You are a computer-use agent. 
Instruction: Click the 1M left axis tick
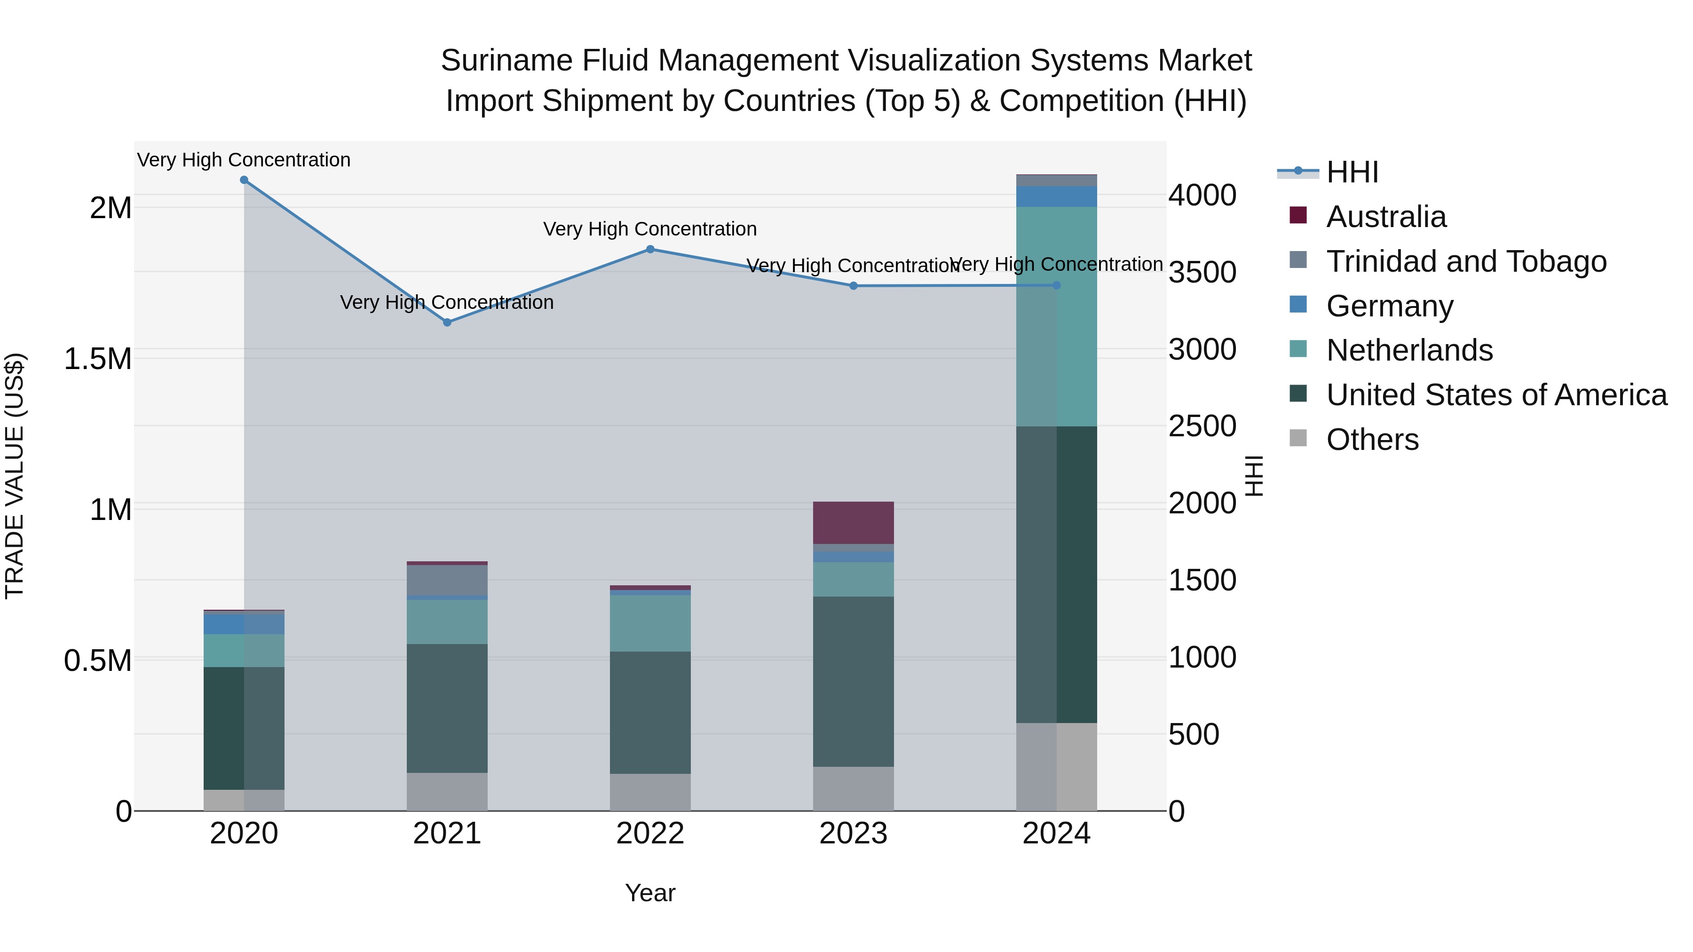[x=111, y=510]
